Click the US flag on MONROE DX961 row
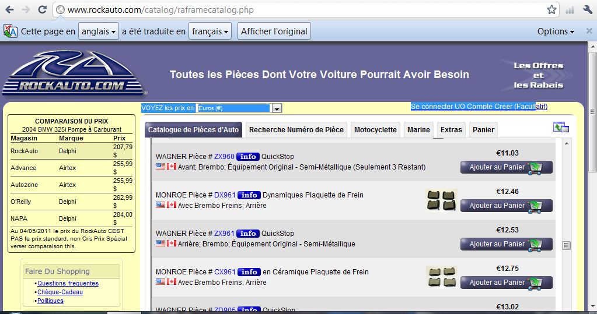 pos(160,204)
